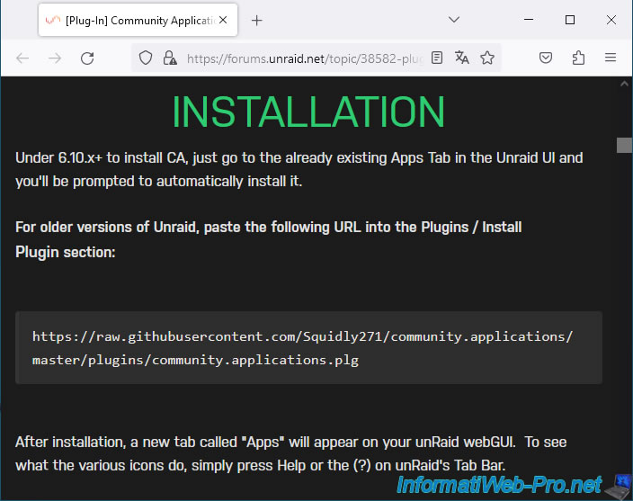Show site security info via padlock

pos(169,58)
